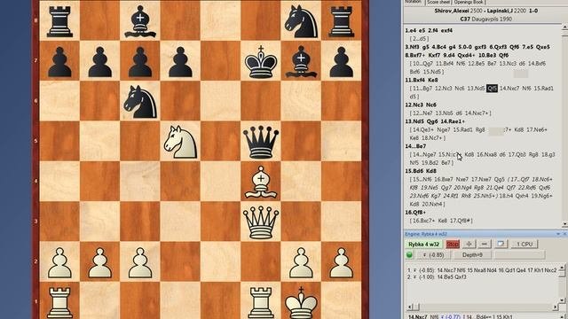Select the black pawn on d7
The width and height of the screenshot is (568, 319).
pos(180,62)
